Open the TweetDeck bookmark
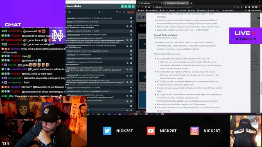Image resolution: width=262 pixels, height=147 pixels. (171, 11)
